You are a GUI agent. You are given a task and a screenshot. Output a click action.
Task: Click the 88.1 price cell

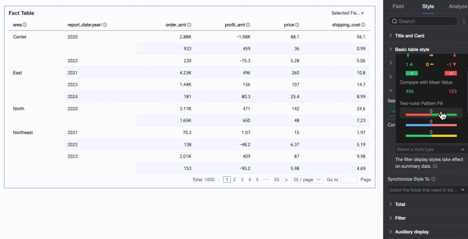[x=295, y=37]
